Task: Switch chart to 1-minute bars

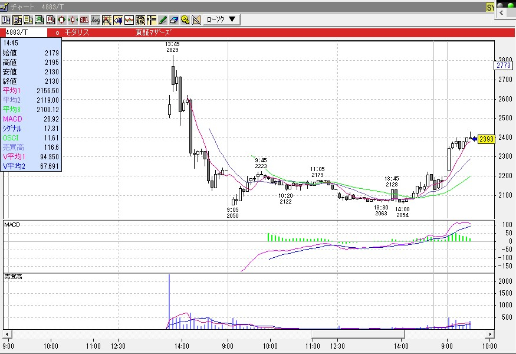Action: pos(6,20)
